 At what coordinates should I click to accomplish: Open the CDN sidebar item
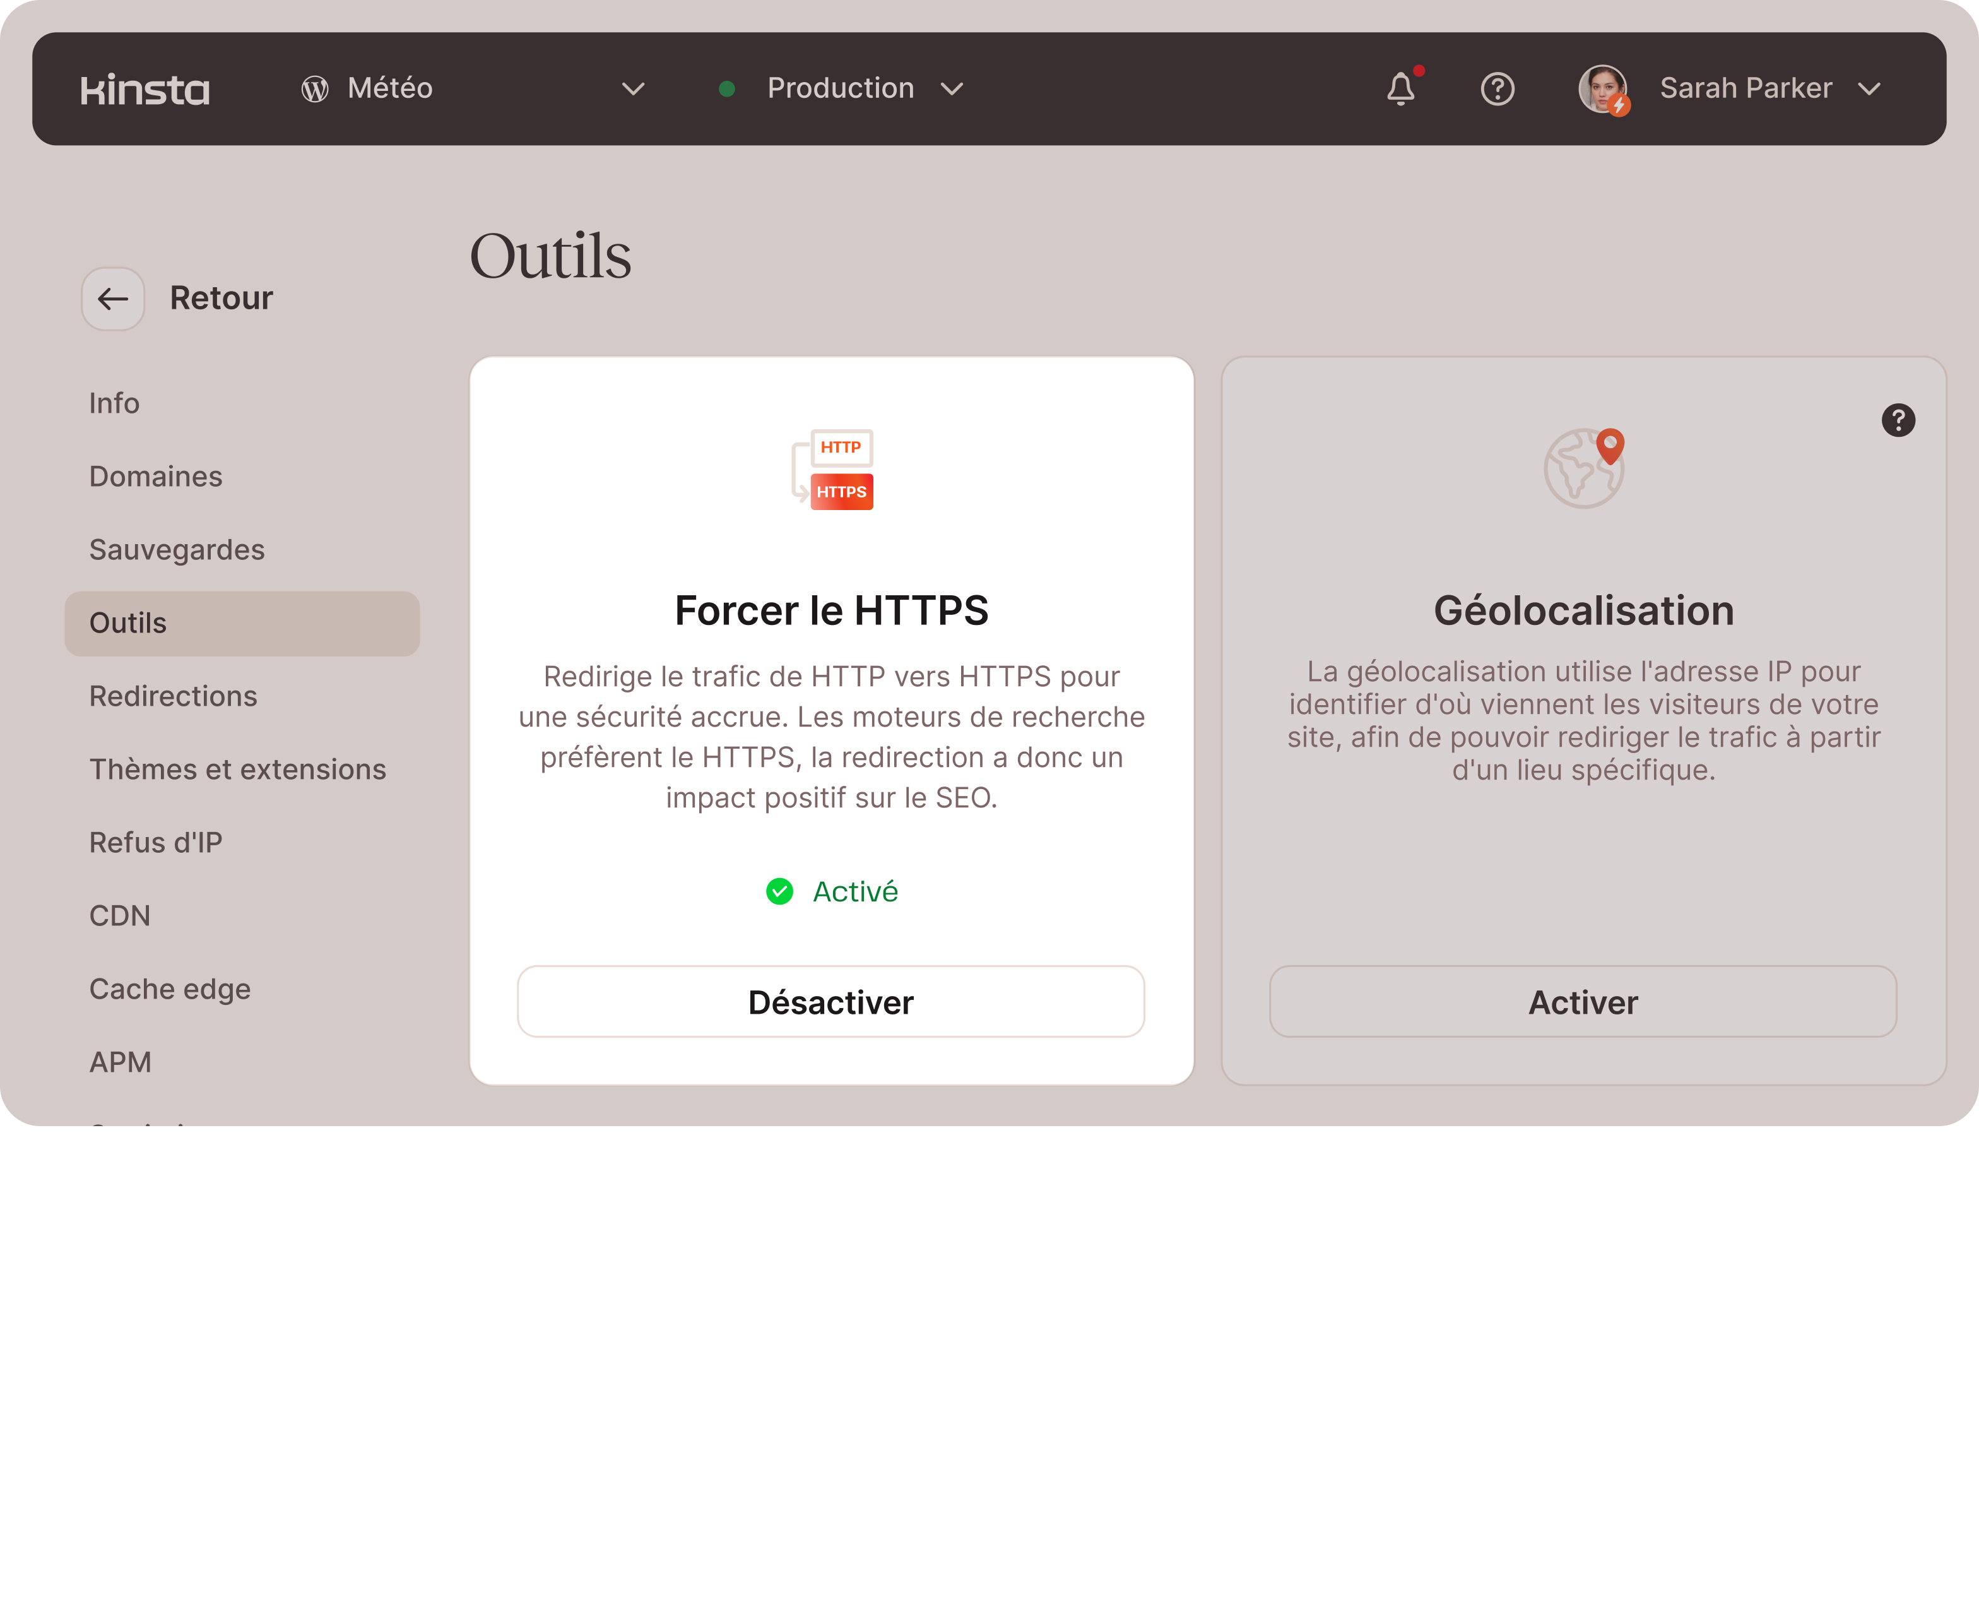120,916
